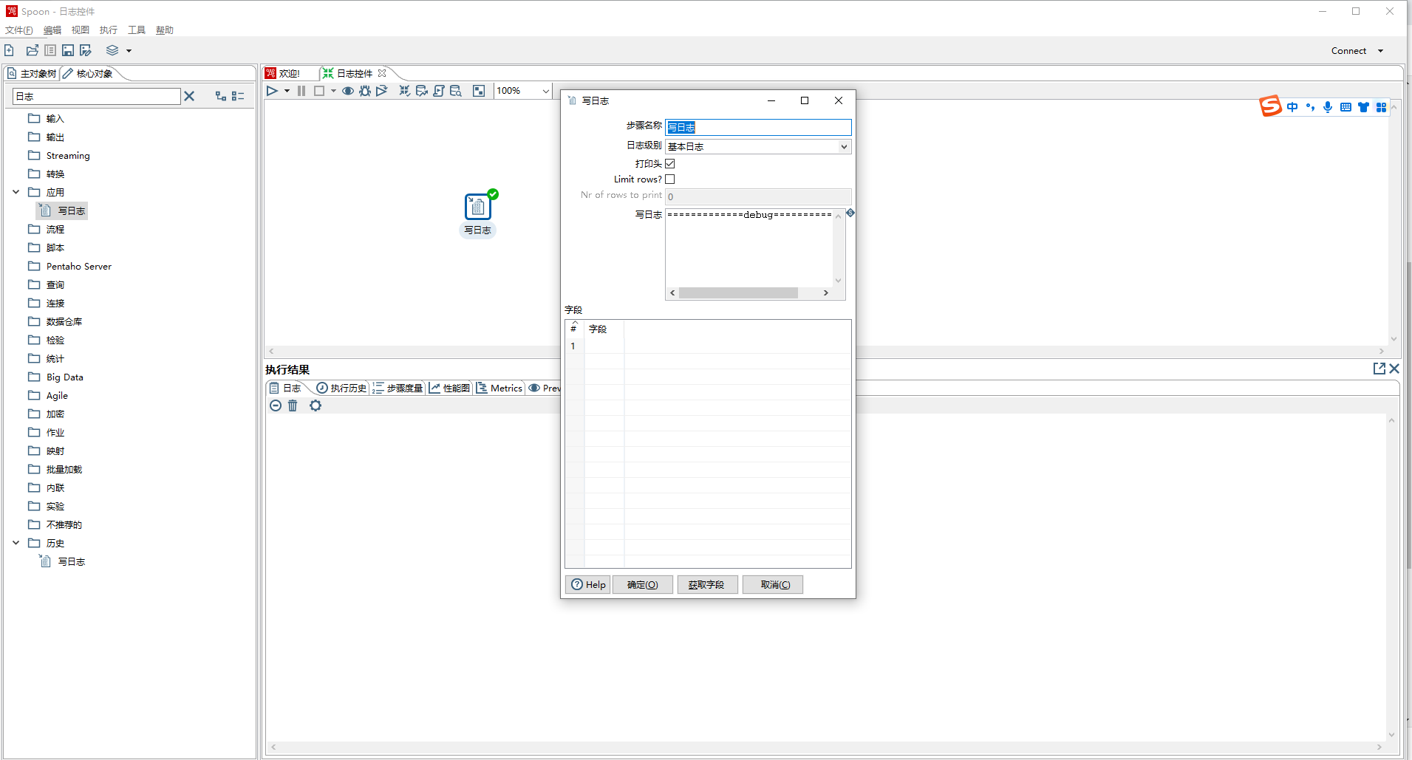This screenshot has width=1412, height=760.
Task: Expand all tree nodes icon
Action: point(221,96)
